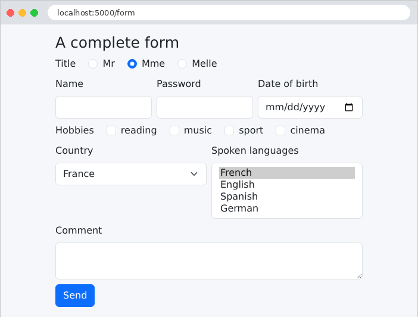Click the localhost:5000/form address bar
Screen dimensions: 418x317
tap(229, 13)
